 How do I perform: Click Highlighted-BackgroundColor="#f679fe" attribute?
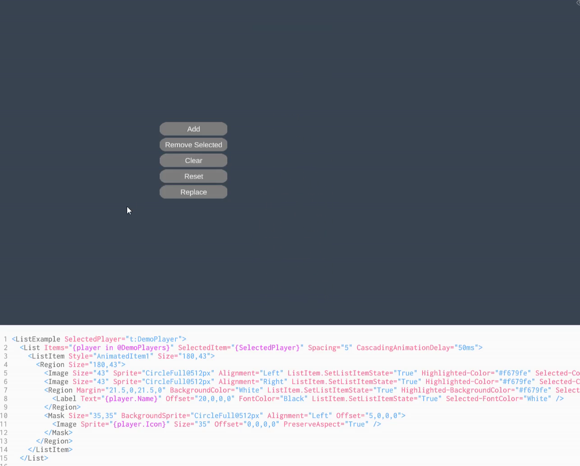pyautogui.click(x=476, y=390)
